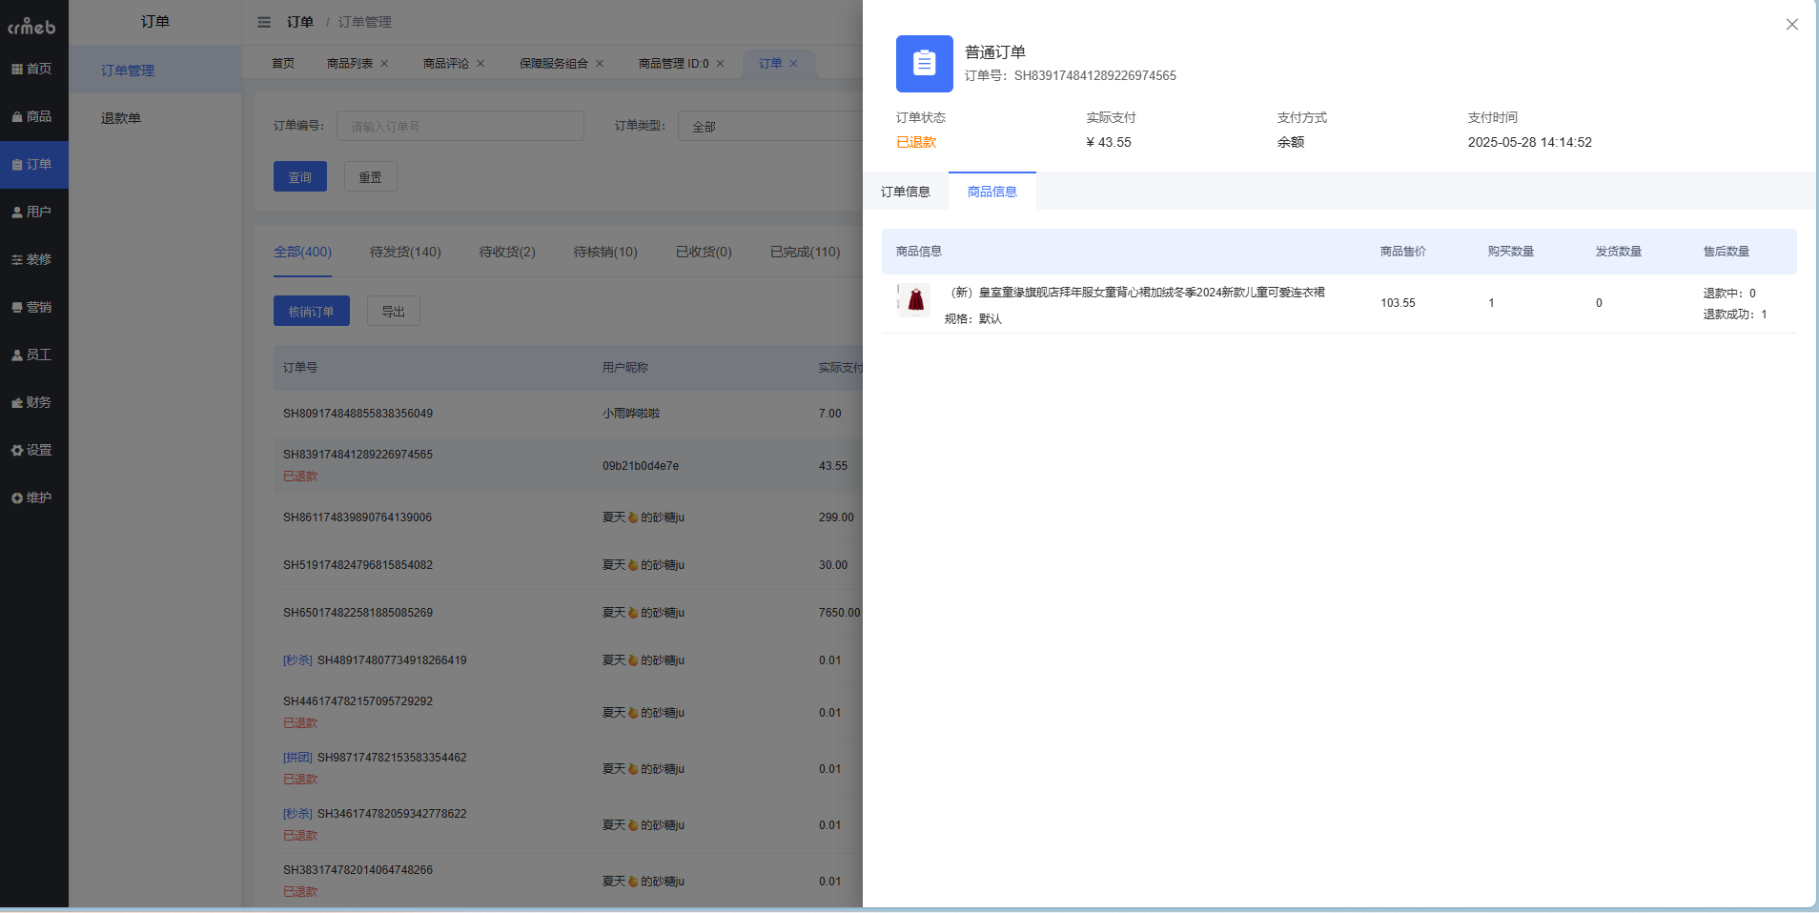Collapse the sidebar with the hamburger icon
Viewport: 1819px width, 913px height.
265,21
